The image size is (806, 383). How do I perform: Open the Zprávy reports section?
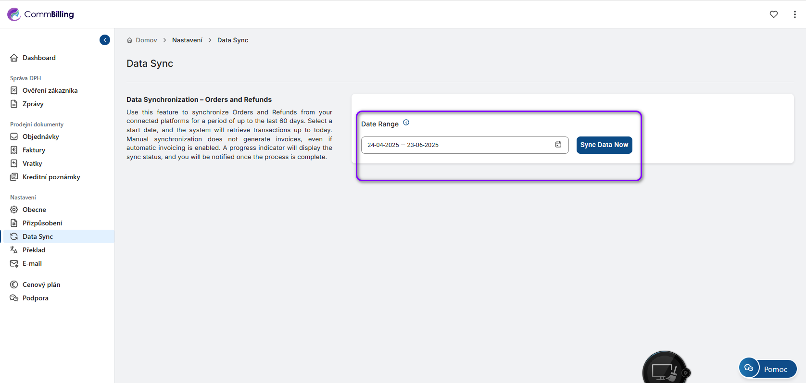tap(33, 104)
